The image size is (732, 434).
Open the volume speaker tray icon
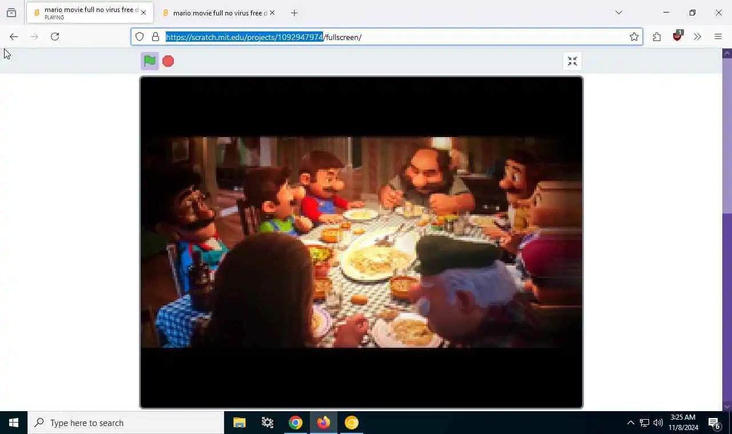coord(658,423)
